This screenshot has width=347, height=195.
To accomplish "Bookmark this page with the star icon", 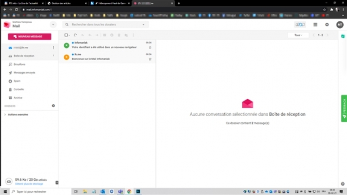I will click(x=324, y=10).
